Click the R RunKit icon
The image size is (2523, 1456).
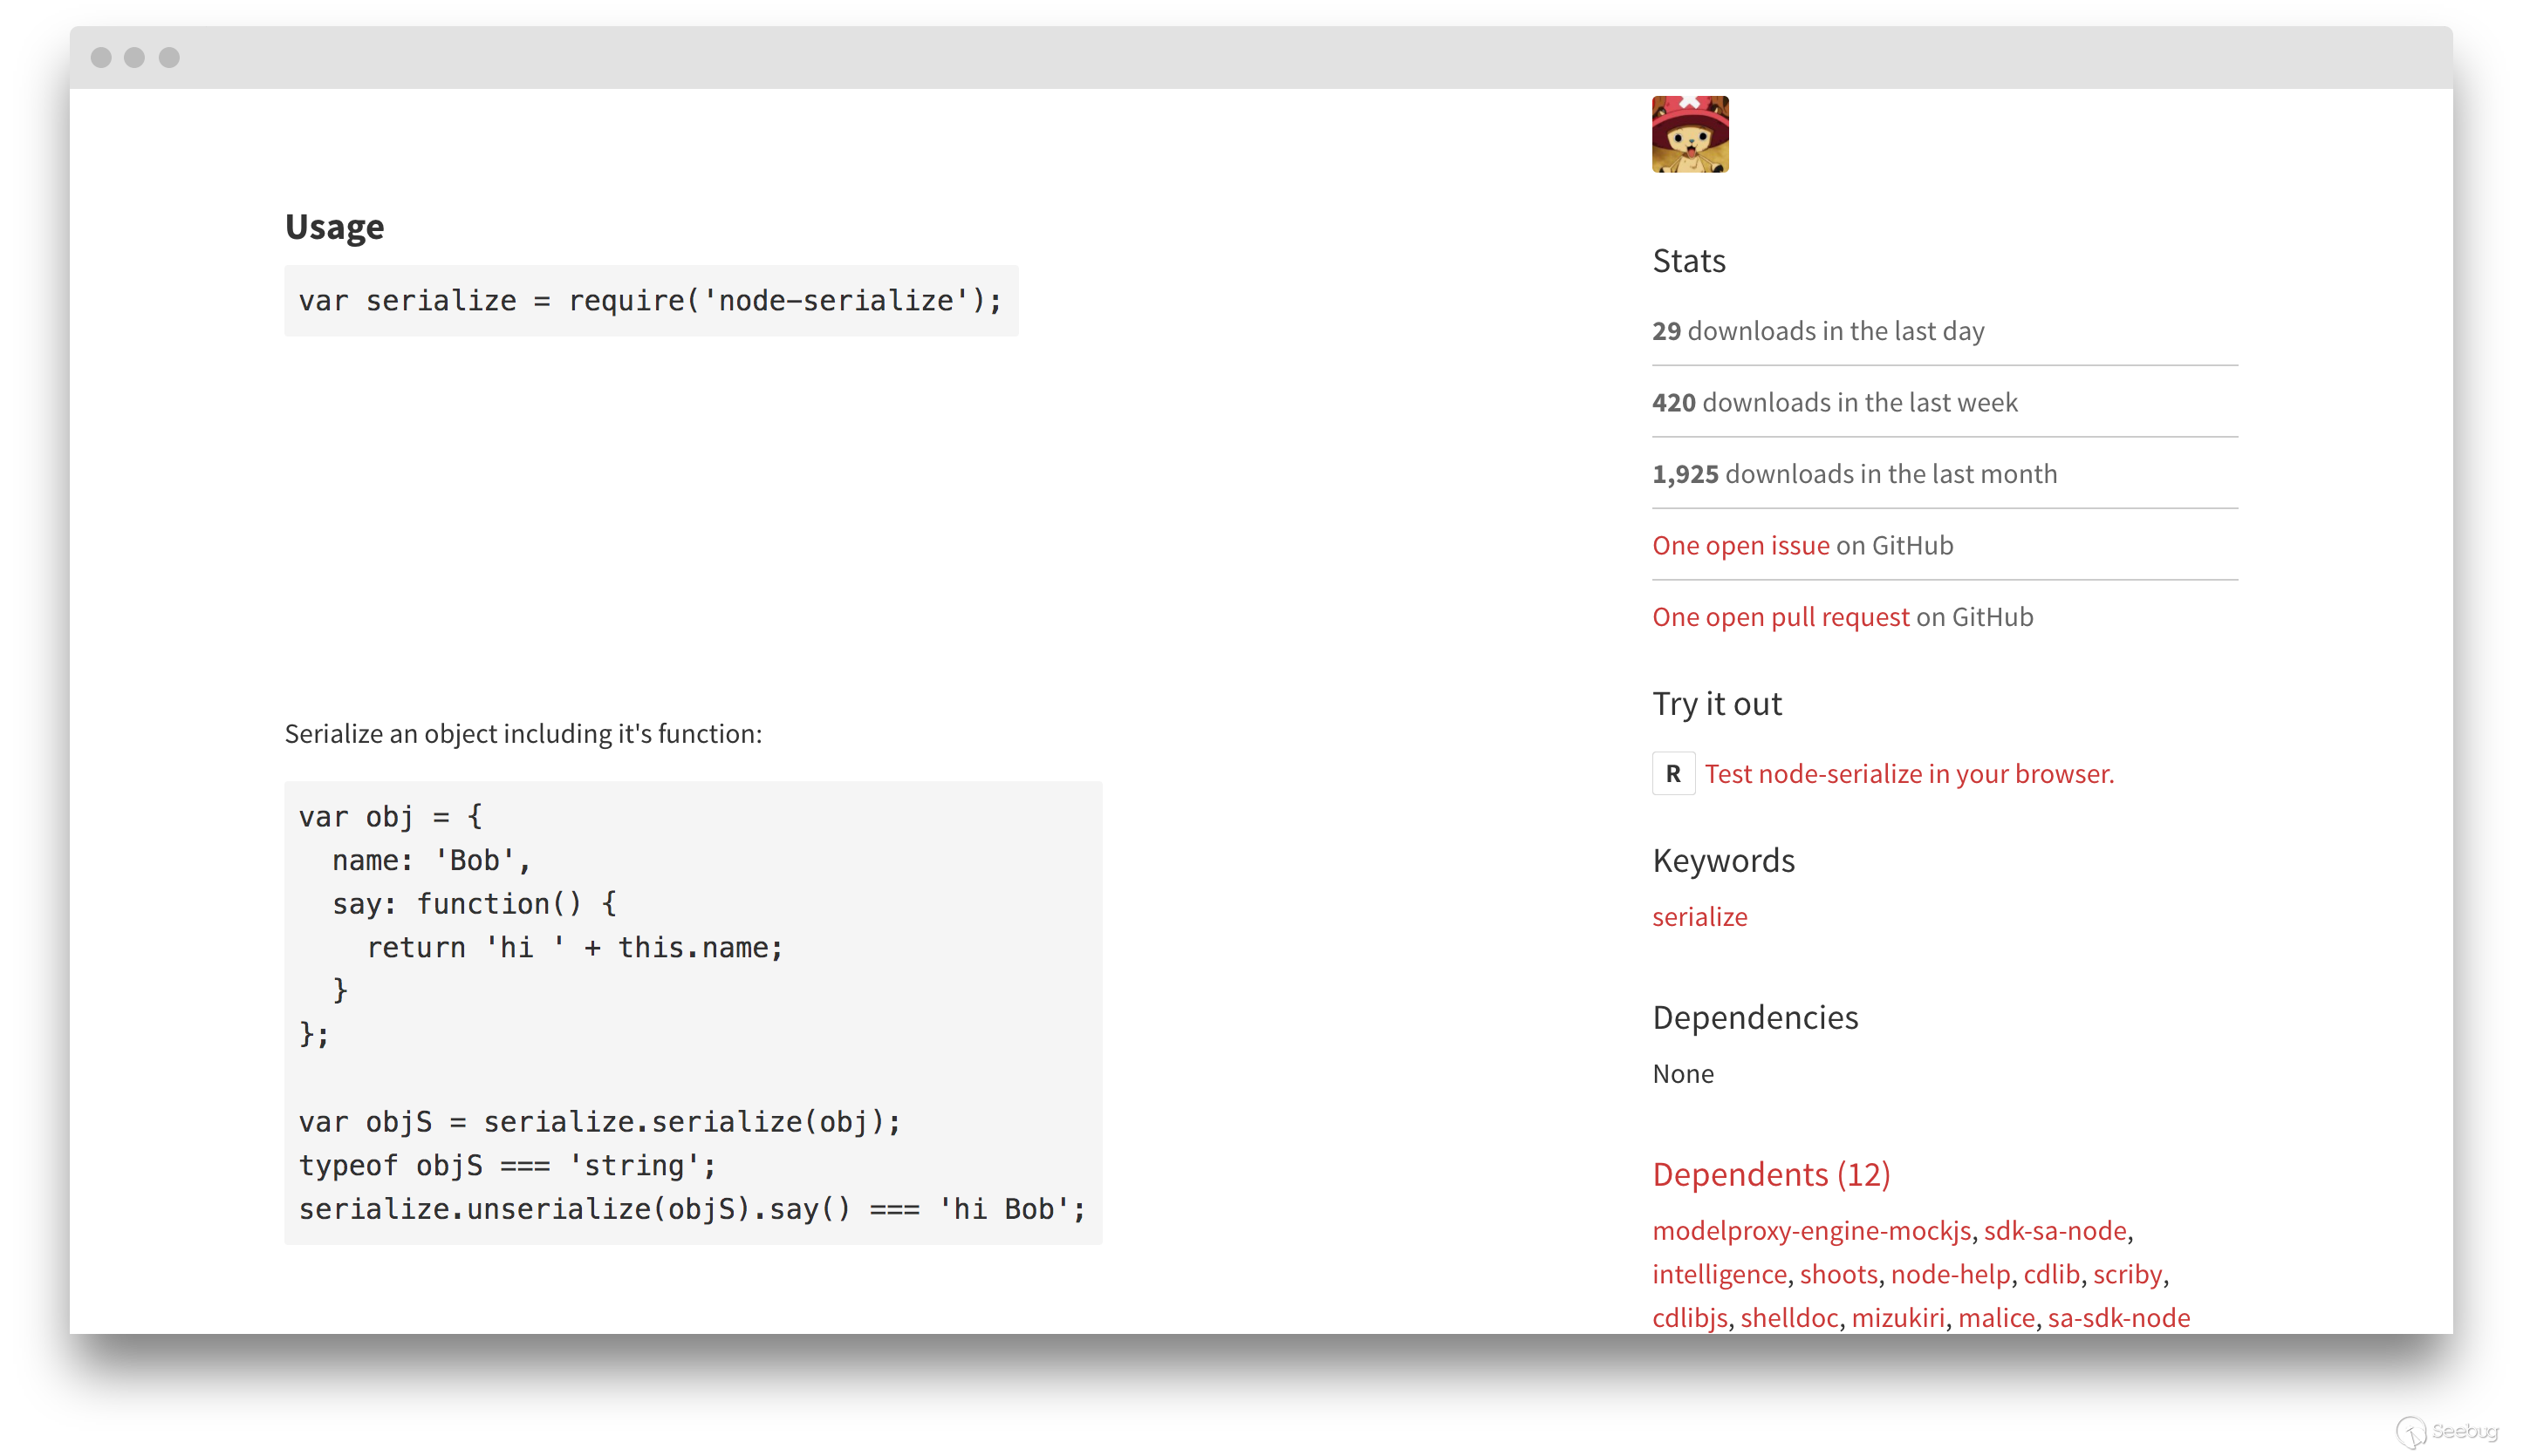click(1672, 773)
